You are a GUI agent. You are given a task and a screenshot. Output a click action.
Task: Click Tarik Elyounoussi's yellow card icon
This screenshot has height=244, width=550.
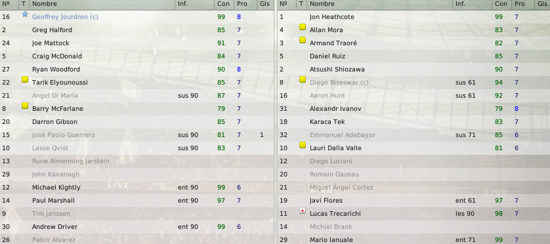24,79
